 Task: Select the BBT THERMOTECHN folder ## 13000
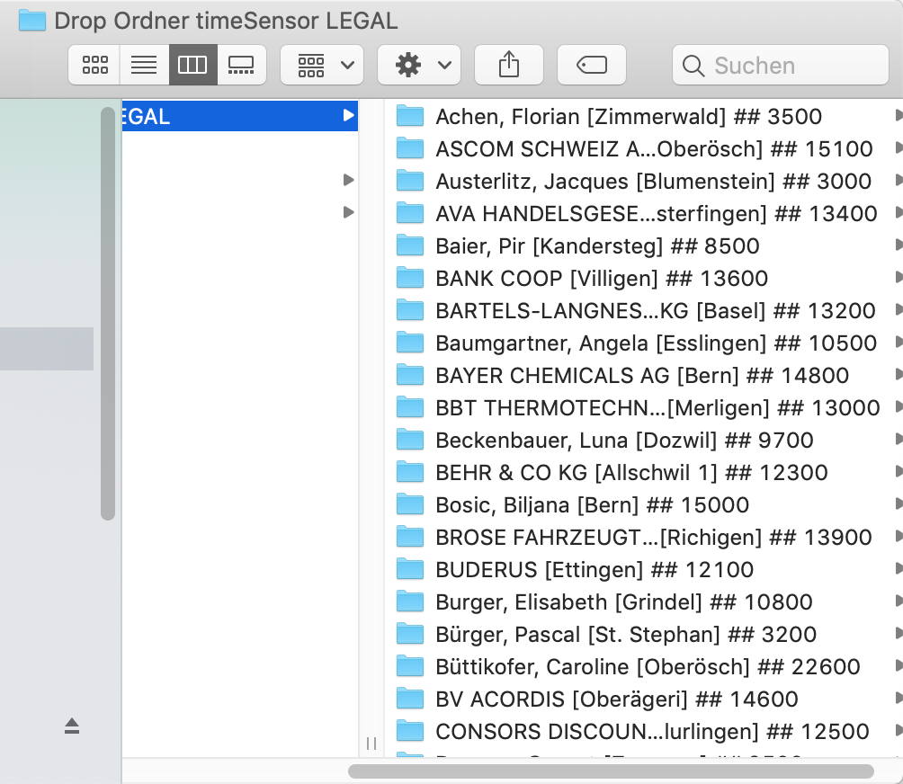pos(645,407)
